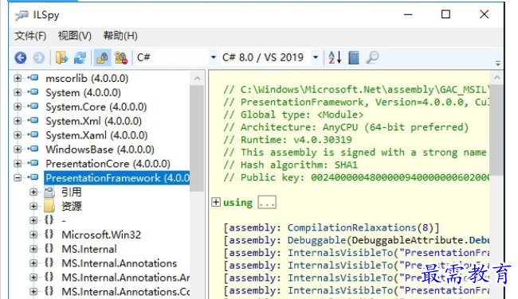The width and height of the screenshot is (518, 299).
Task: Click the 引用 references icon
Action: (49, 192)
